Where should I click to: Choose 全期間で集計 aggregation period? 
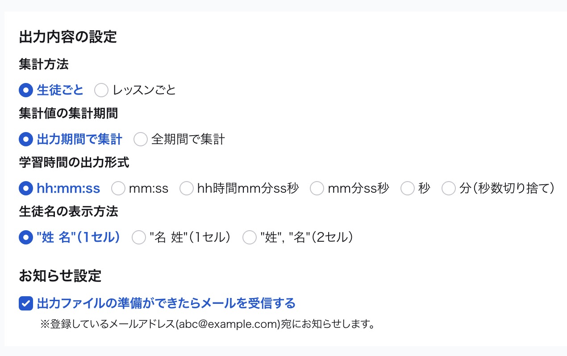coord(141,139)
